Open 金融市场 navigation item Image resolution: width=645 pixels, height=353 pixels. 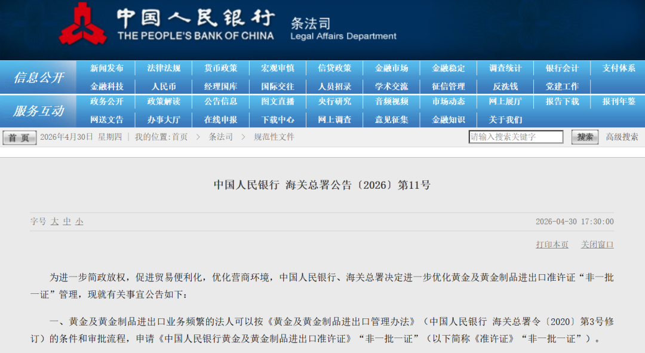(x=392, y=68)
